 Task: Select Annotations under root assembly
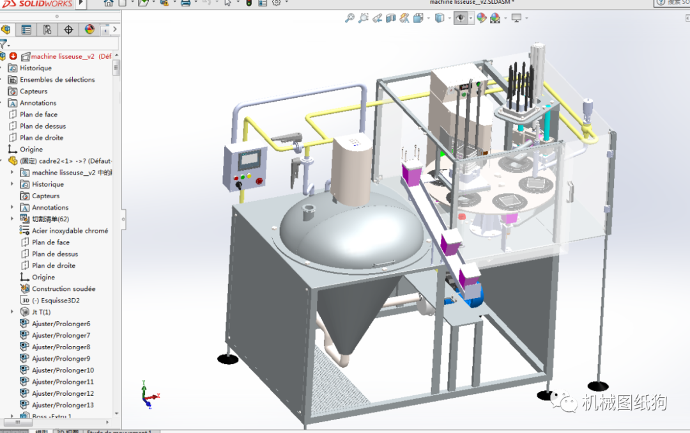pos(38,102)
